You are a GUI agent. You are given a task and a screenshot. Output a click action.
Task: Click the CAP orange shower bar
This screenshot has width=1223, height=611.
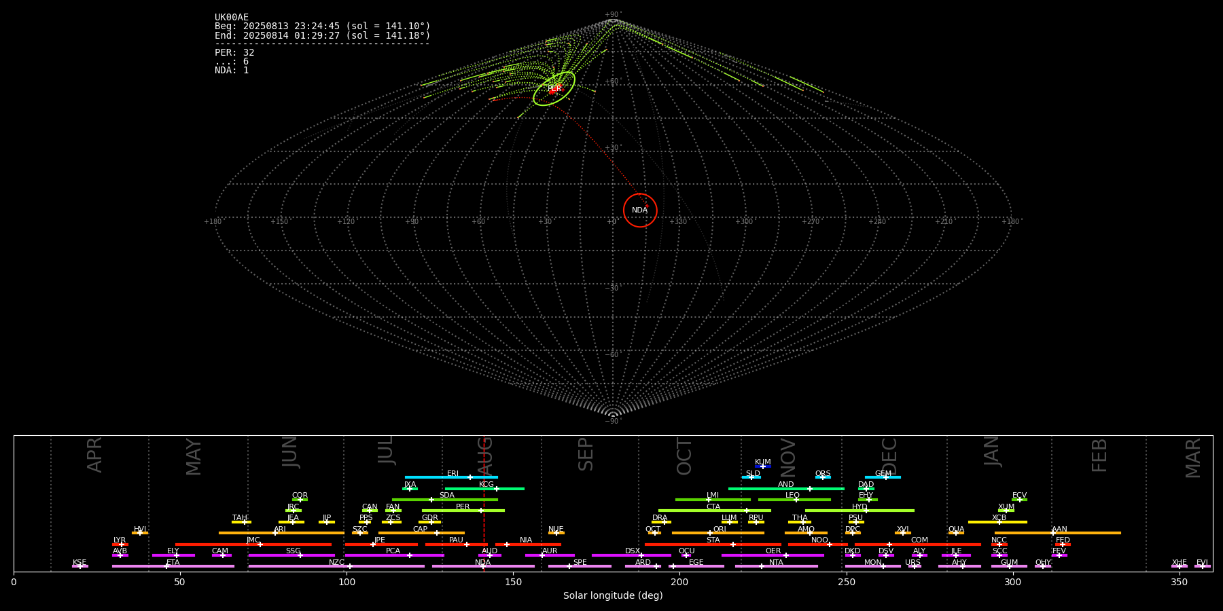[x=421, y=533]
